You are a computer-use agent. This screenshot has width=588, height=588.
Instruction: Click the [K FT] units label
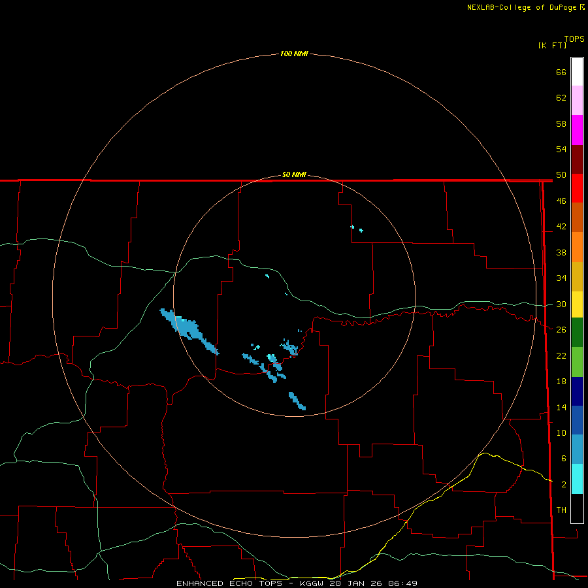pyautogui.click(x=552, y=45)
